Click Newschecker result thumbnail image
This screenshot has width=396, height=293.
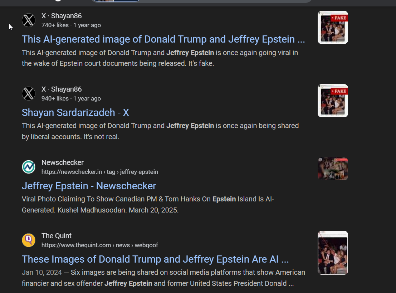[333, 169]
